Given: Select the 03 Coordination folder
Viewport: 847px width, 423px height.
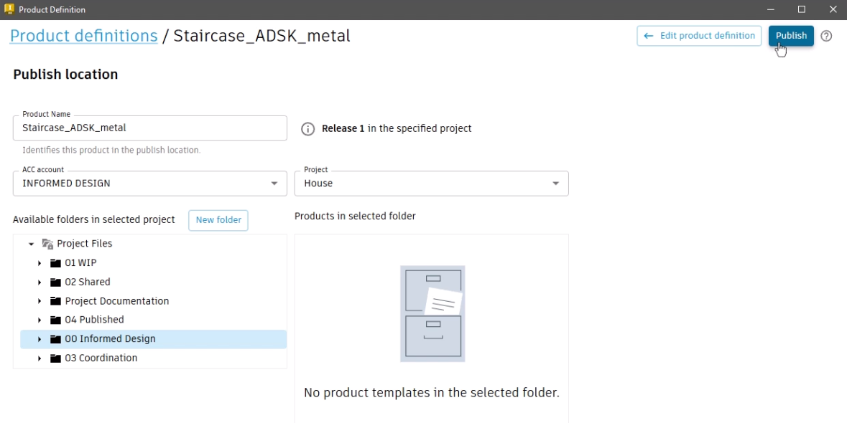Looking at the screenshot, I should pyautogui.click(x=101, y=358).
